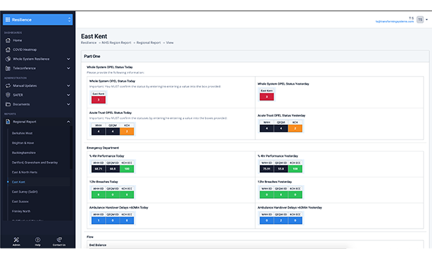Select Buckinghamshire region

[24, 153]
